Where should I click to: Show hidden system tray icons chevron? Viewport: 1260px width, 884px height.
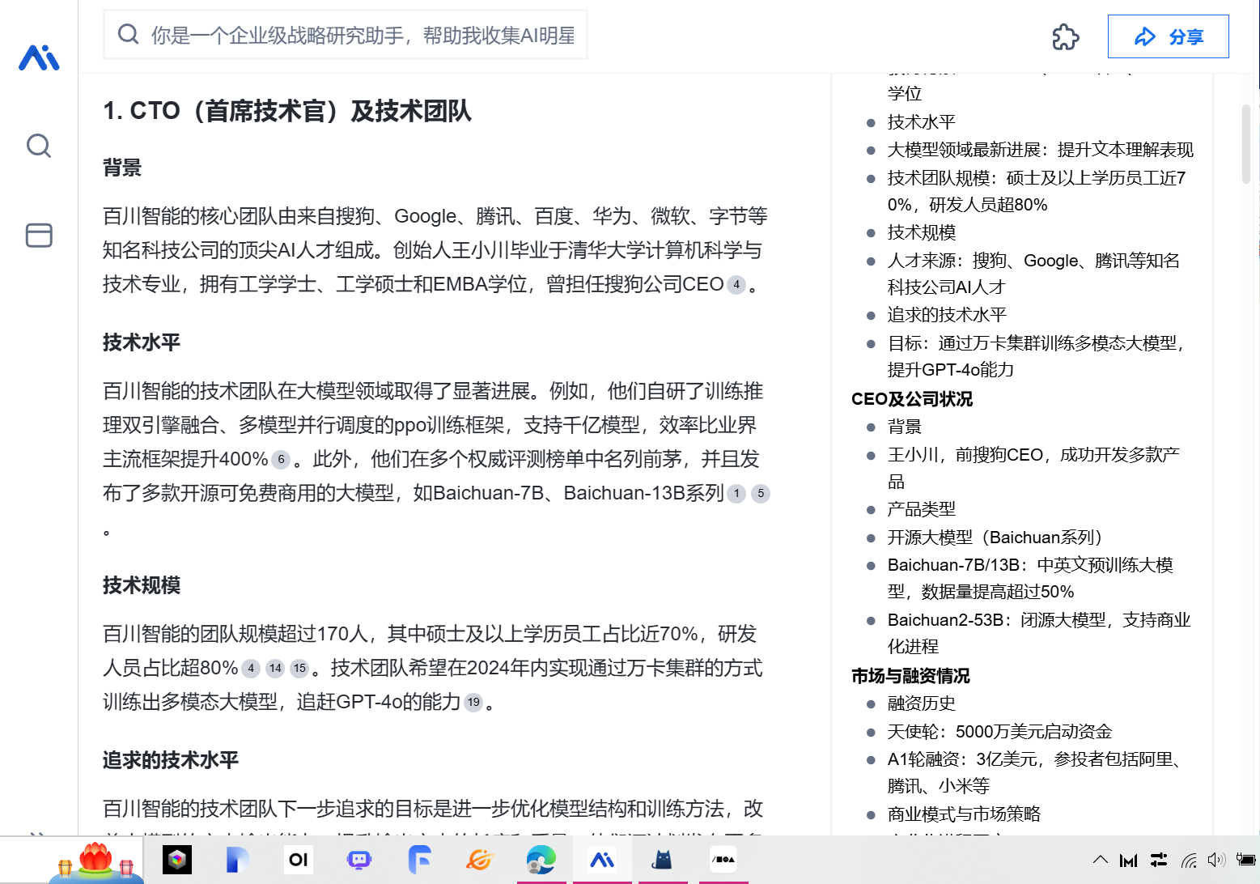pyautogui.click(x=1100, y=860)
